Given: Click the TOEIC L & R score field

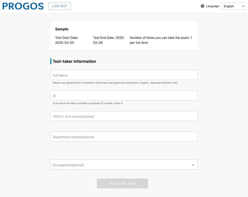Looking at the screenshot, I should 124,116.
